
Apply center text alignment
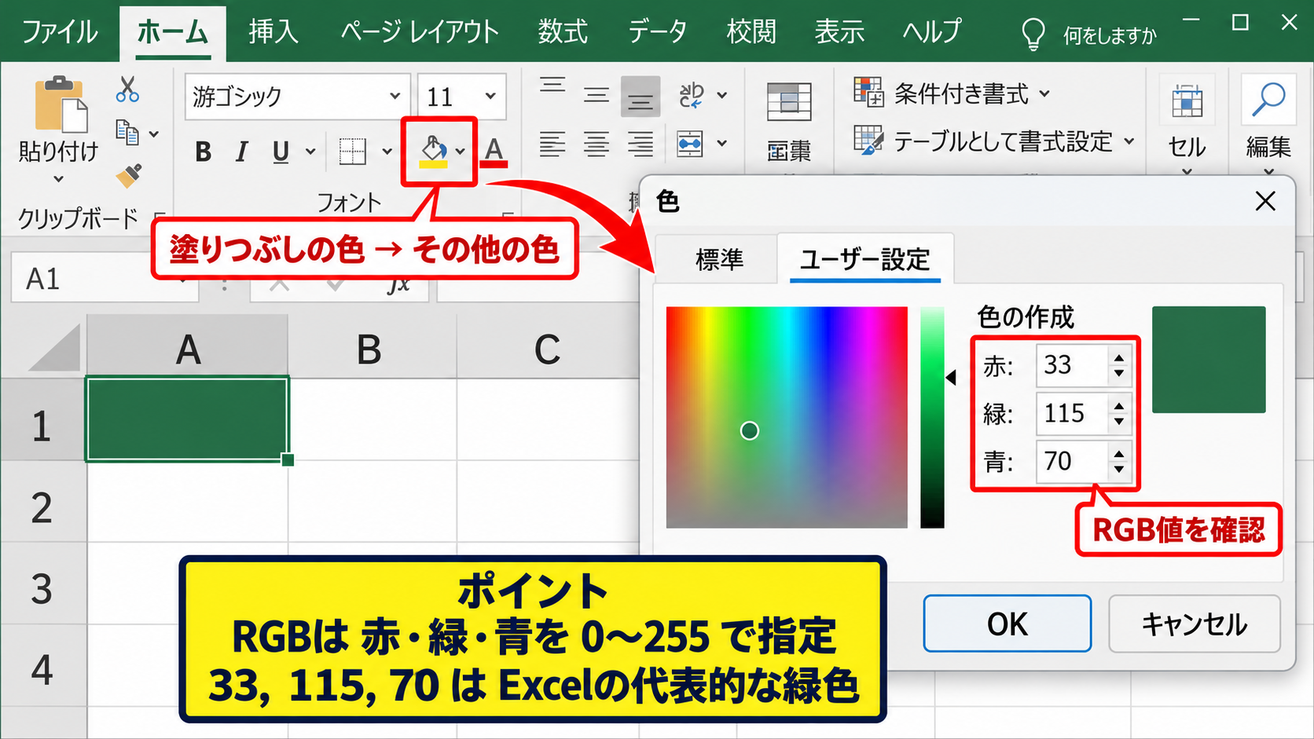click(x=596, y=145)
